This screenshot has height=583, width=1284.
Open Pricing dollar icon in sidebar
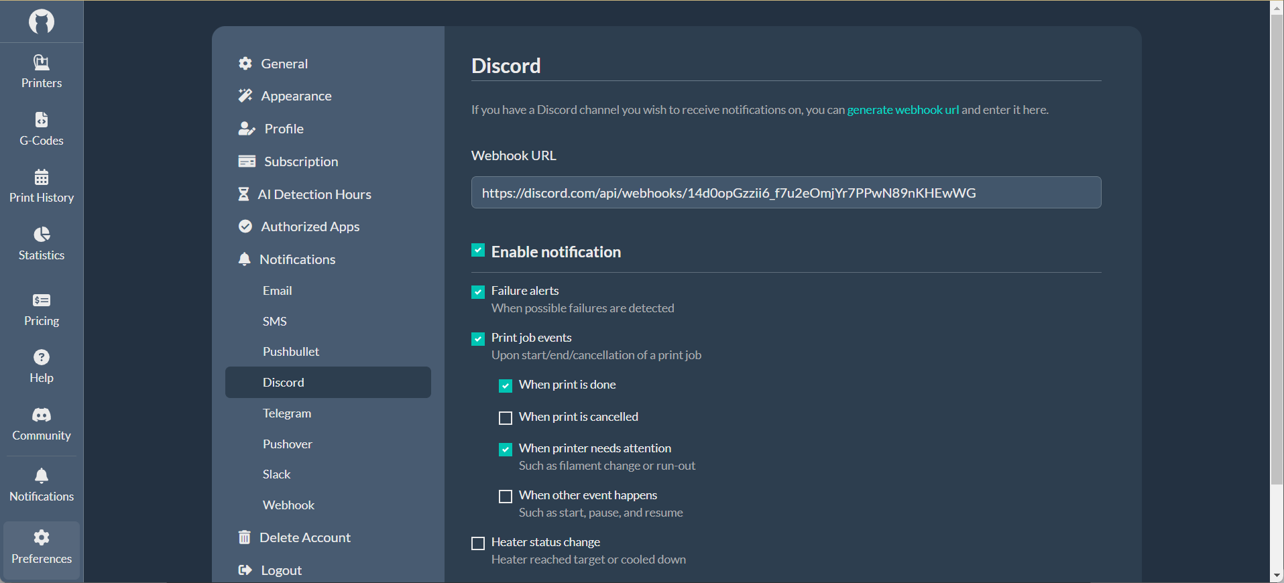(x=42, y=300)
